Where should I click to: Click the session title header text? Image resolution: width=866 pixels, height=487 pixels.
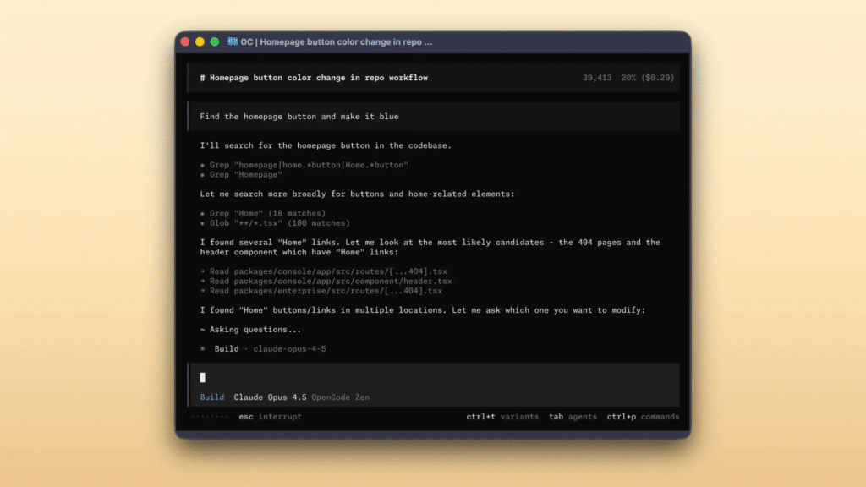click(x=314, y=78)
